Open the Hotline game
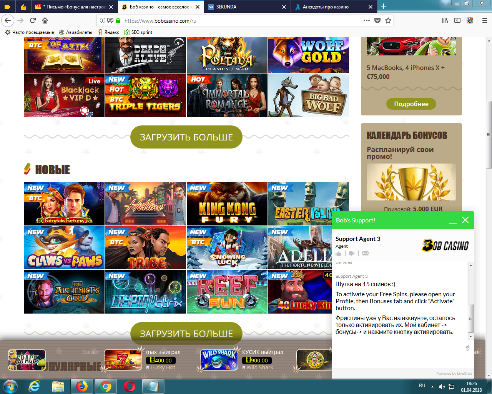 pyautogui.click(x=146, y=204)
